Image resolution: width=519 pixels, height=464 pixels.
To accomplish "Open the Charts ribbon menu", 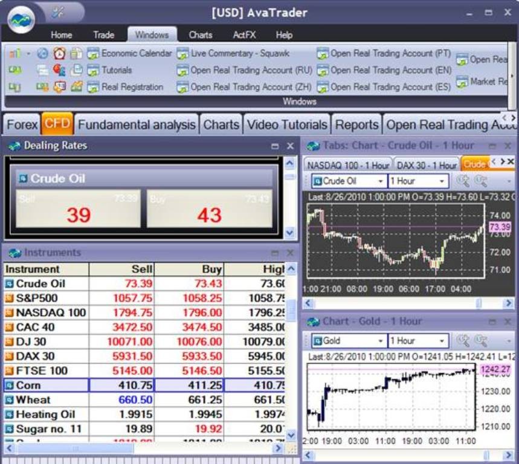I will [x=200, y=34].
